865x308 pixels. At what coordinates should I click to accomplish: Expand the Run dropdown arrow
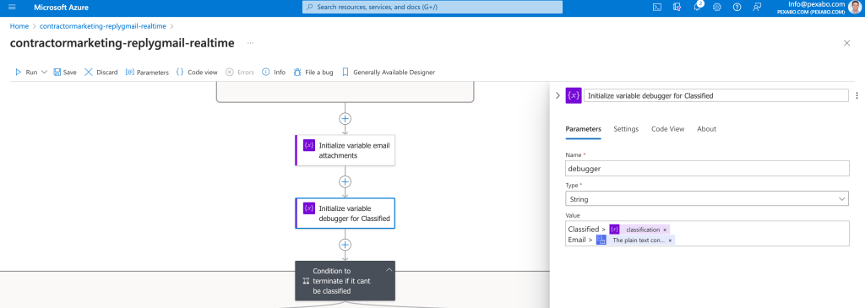click(44, 73)
